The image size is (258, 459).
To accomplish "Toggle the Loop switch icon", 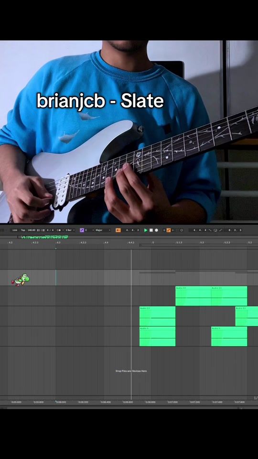I will click(215, 230).
